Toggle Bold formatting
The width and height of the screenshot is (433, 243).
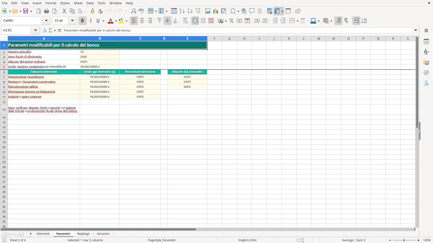point(83,21)
